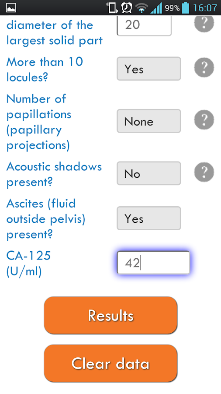The image size is (221, 394).
Task: Open help for largest solid part diameter
Action: coord(204,23)
